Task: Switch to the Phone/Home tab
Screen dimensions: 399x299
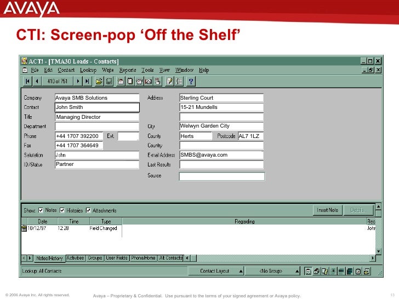Action: coord(143,258)
